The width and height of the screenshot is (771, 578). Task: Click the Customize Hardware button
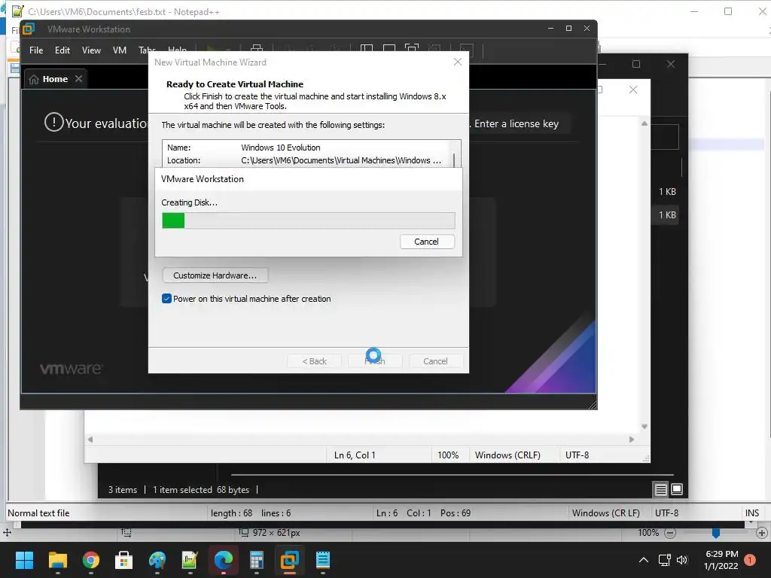pos(215,275)
